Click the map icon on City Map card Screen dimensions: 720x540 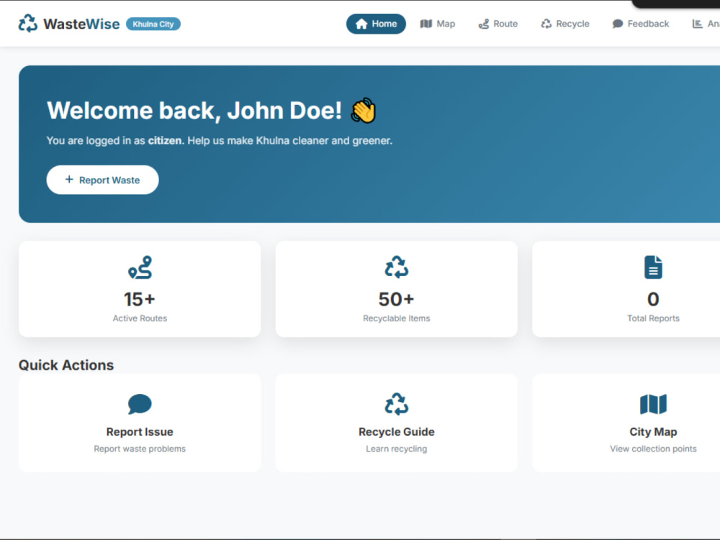pyautogui.click(x=653, y=404)
